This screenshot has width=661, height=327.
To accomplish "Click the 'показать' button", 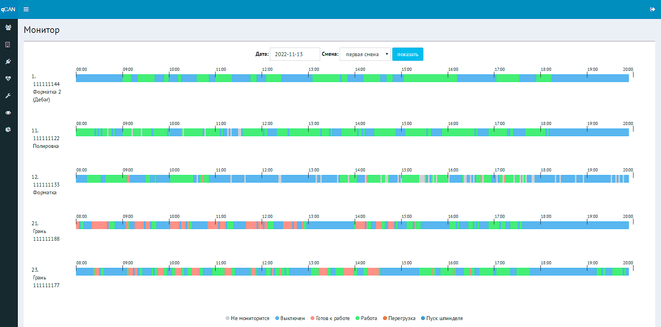I will click(x=407, y=54).
